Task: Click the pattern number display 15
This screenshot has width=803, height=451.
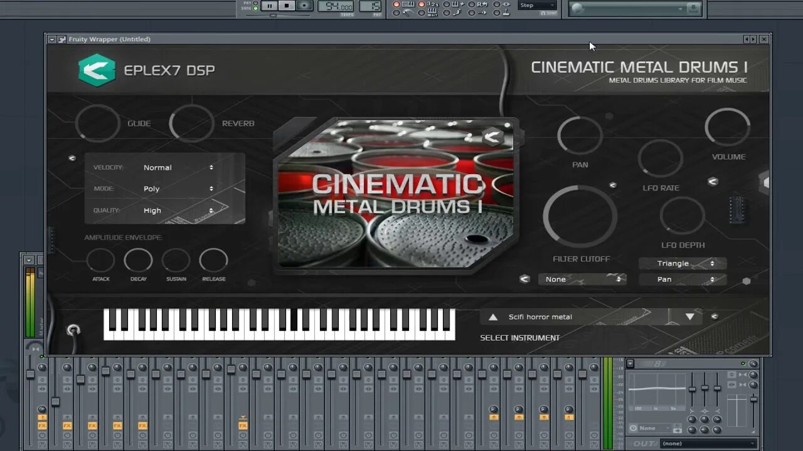Action: point(370,6)
